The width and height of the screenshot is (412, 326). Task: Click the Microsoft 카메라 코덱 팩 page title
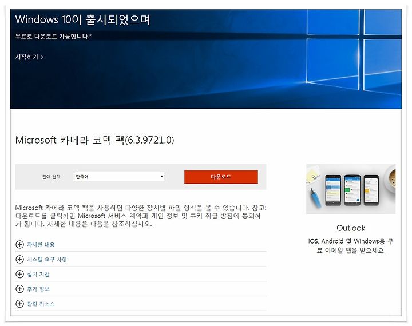(x=94, y=140)
